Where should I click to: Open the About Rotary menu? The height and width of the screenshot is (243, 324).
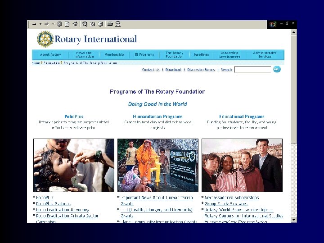50,54
